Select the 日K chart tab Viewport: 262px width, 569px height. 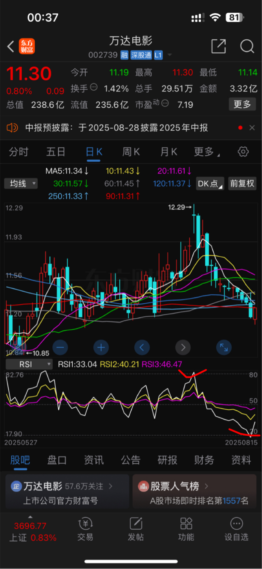point(94,152)
